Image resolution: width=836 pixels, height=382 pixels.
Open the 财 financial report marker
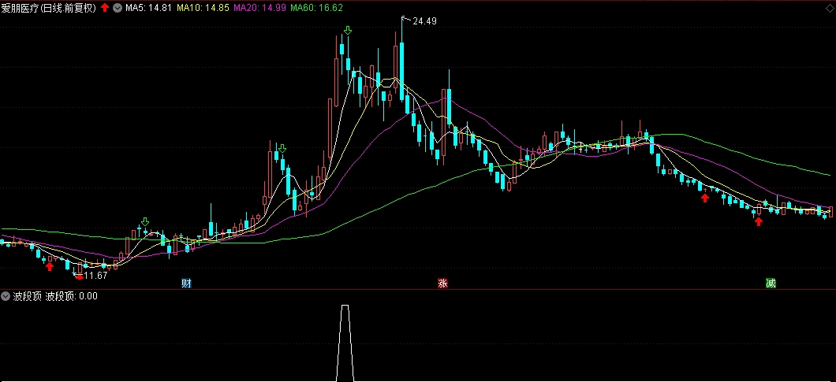click(x=186, y=284)
